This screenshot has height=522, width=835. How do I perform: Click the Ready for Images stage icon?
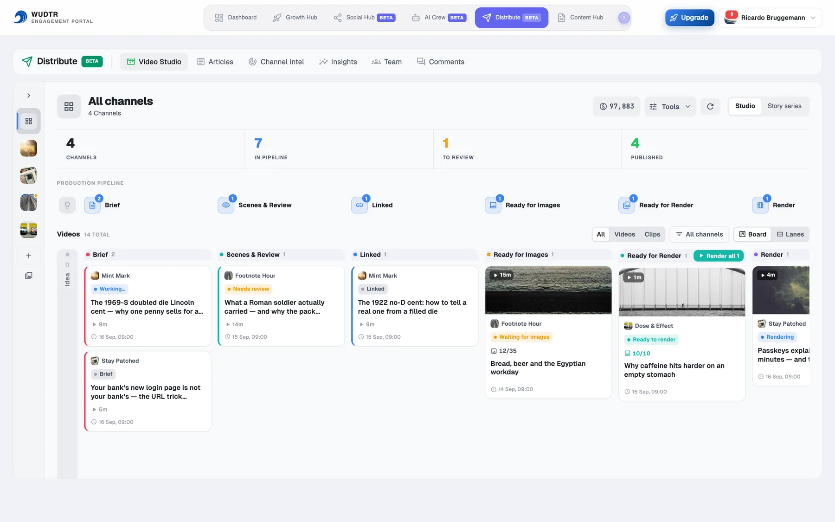493,205
